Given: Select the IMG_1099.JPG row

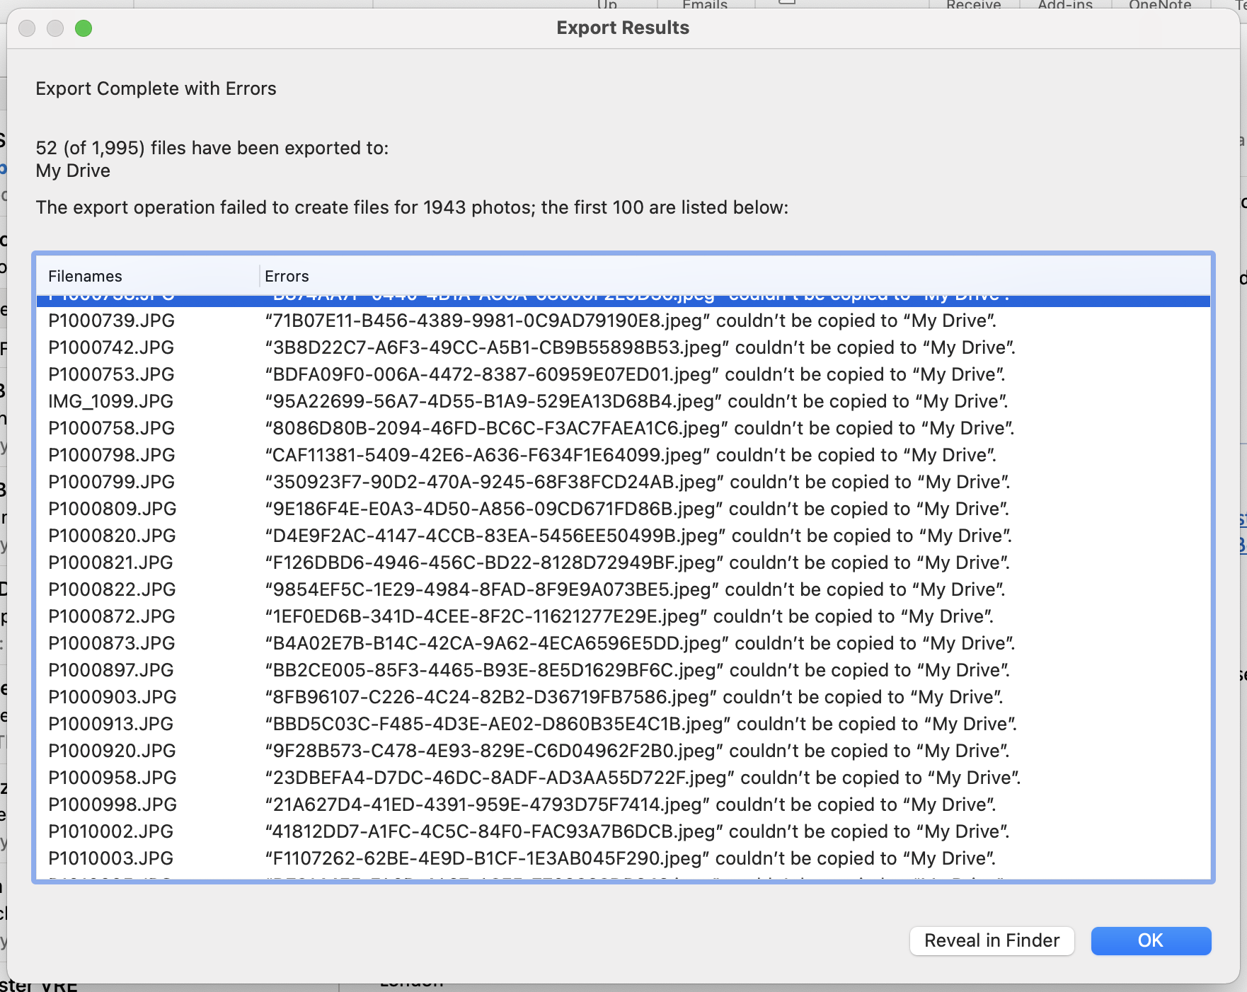Looking at the screenshot, I should (x=623, y=401).
